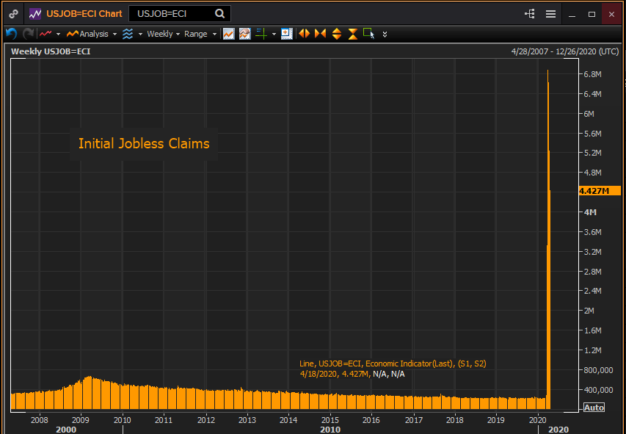Click the purple chart app icon

click(35, 14)
